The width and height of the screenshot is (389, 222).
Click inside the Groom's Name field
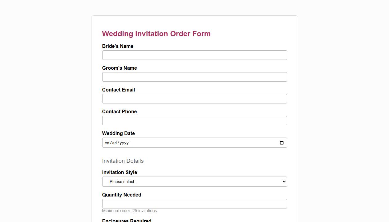coord(194,77)
